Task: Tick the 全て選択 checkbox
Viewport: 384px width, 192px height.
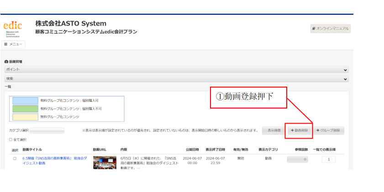Action: click(x=11, y=140)
